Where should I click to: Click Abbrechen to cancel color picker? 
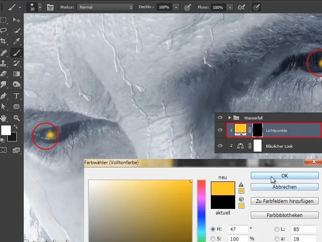click(x=285, y=187)
